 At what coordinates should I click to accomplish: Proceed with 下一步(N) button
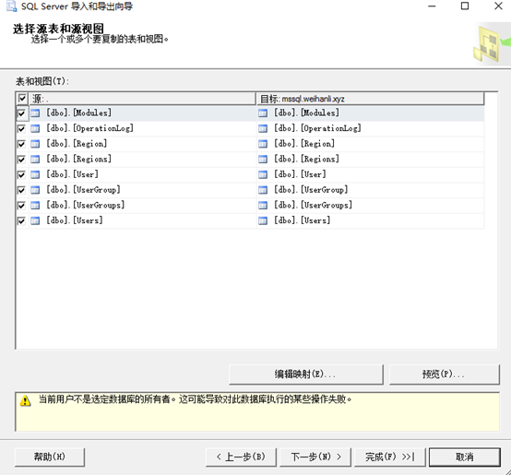(x=315, y=457)
